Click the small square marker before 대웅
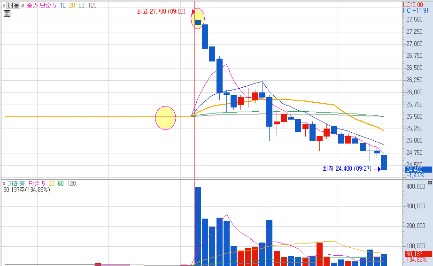 (4, 5)
